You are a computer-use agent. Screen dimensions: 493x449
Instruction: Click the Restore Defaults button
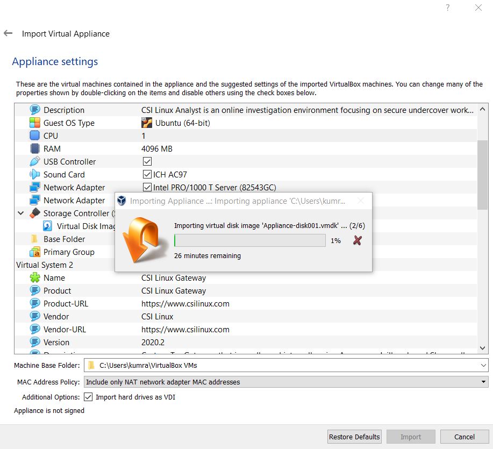pos(354,437)
